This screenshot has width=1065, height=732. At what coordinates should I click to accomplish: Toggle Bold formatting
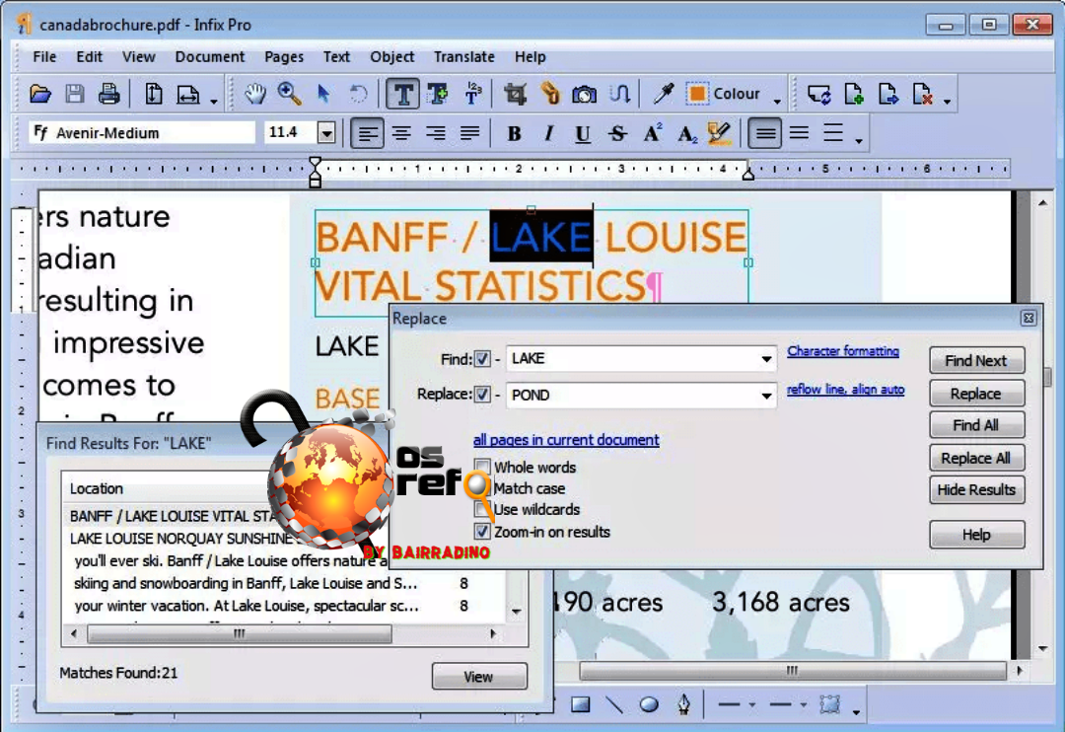tap(514, 134)
